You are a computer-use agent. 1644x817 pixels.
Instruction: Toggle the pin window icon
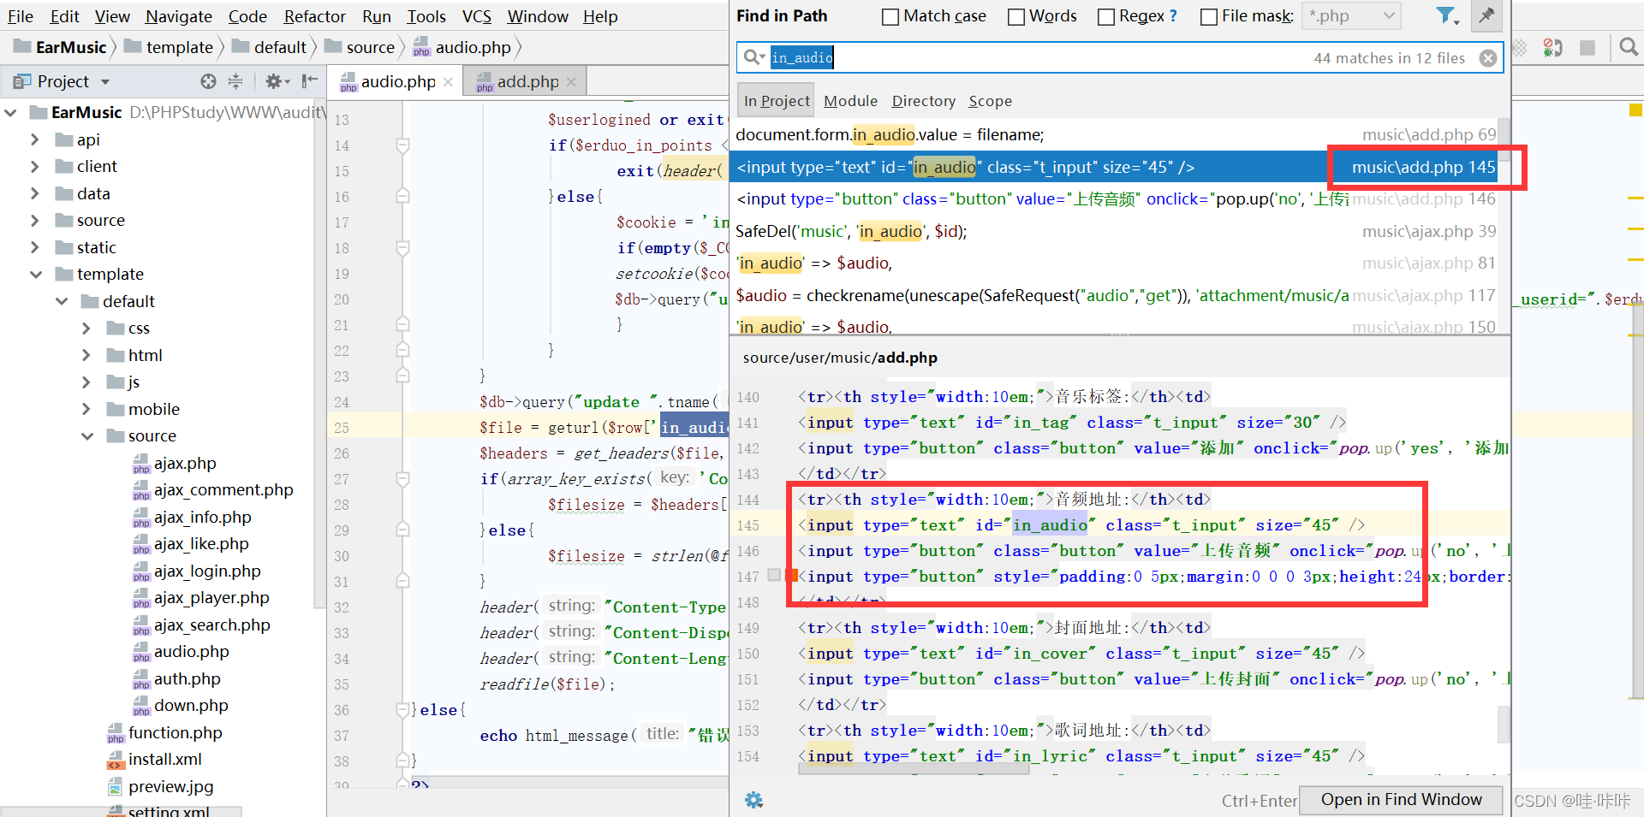(x=1486, y=15)
